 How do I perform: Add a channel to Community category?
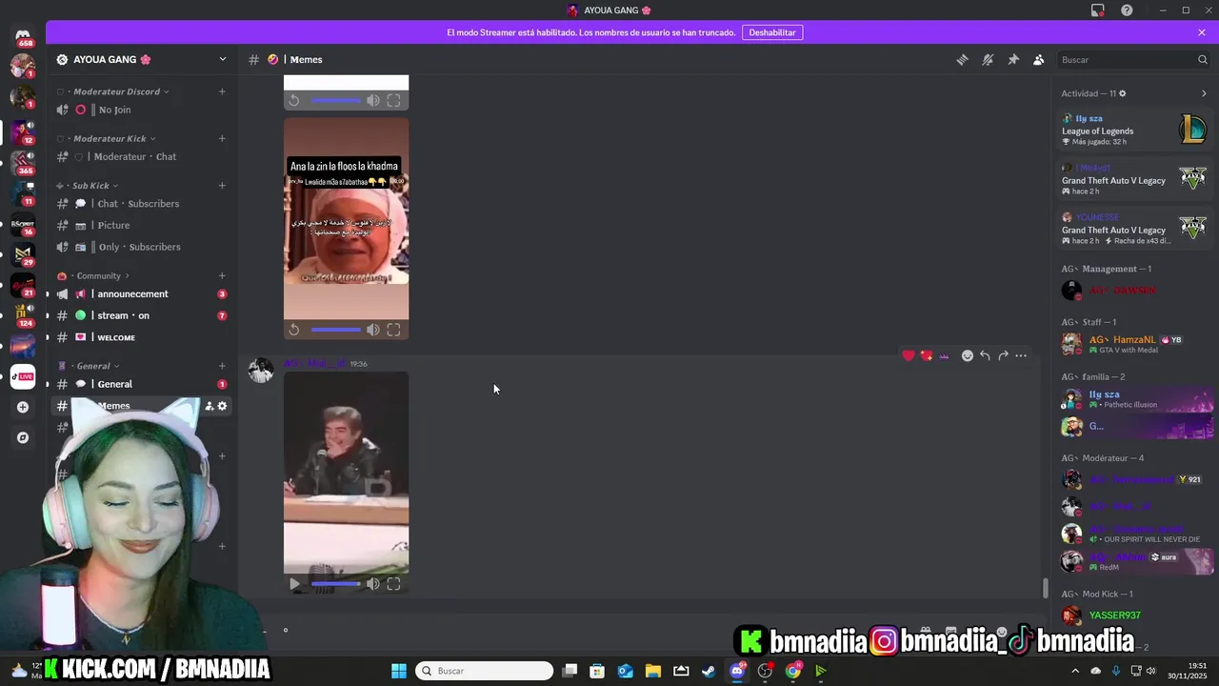point(222,275)
